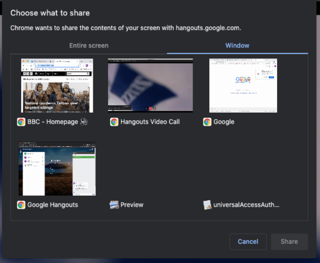Click the 'Google' window label
The height and width of the screenshot is (263, 320).
[224, 122]
